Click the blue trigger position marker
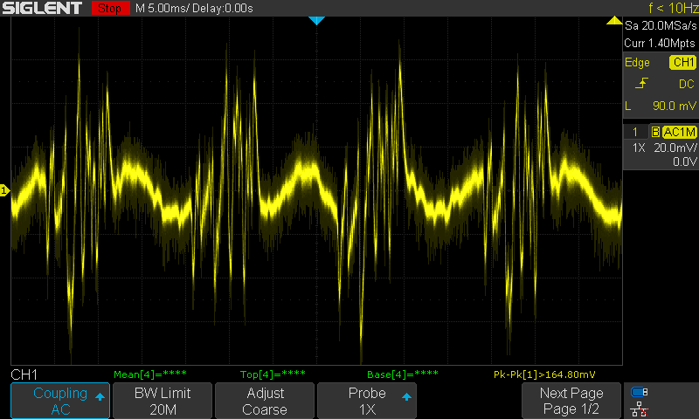The image size is (699, 419). pyautogui.click(x=316, y=20)
